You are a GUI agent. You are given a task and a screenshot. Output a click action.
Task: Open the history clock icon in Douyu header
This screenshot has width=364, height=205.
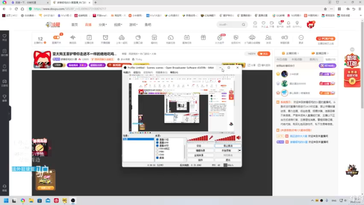click(x=255, y=23)
